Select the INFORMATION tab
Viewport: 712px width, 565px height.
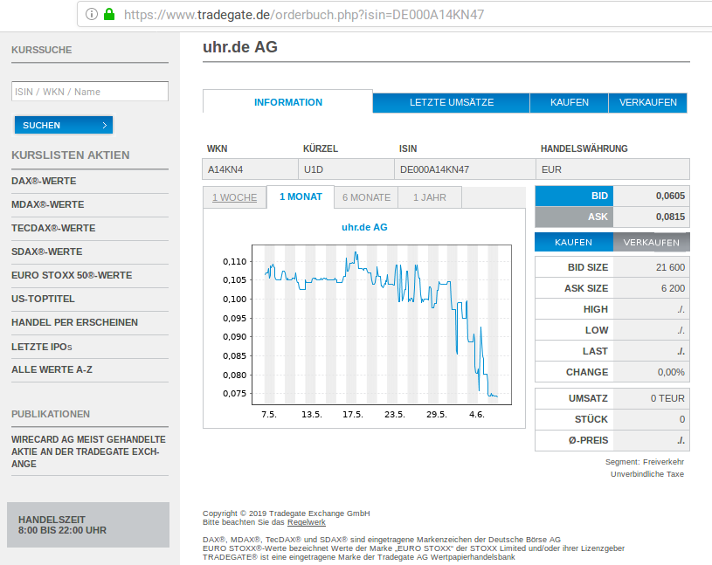point(288,102)
